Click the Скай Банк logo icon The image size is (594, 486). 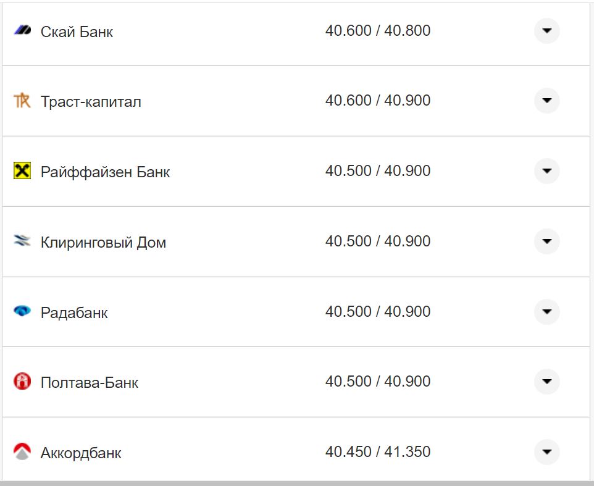point(22,30)
